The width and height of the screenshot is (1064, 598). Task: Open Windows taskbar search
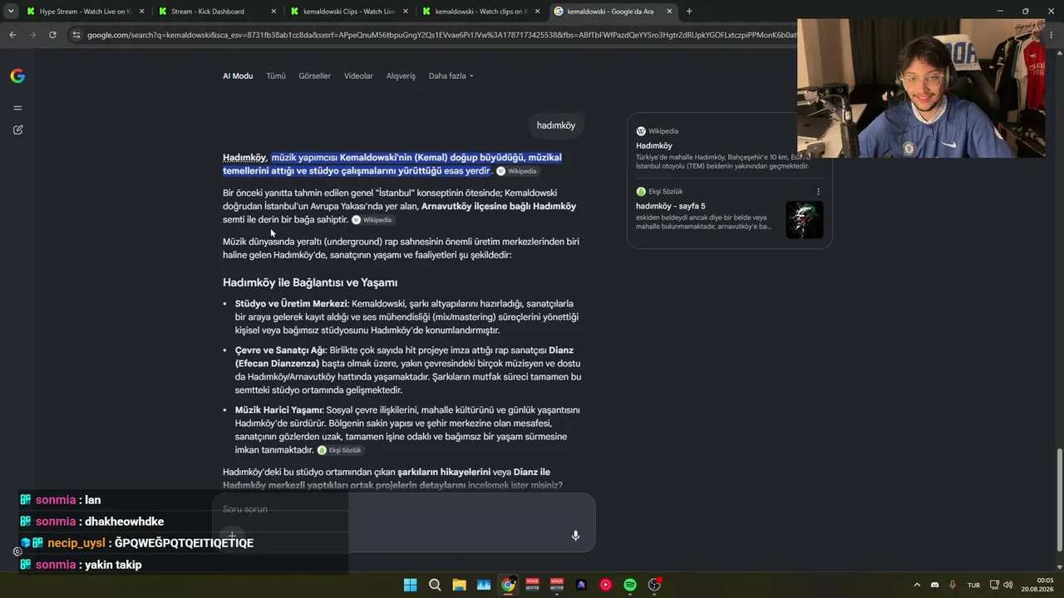(x=435, y=585)
